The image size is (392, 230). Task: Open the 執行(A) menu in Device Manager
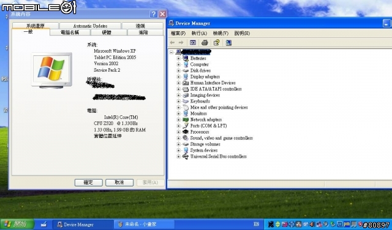[199, 33]
